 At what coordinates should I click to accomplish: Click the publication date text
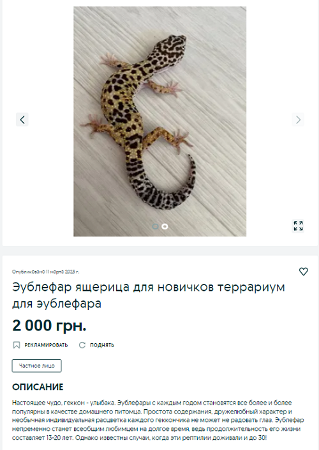45,272
